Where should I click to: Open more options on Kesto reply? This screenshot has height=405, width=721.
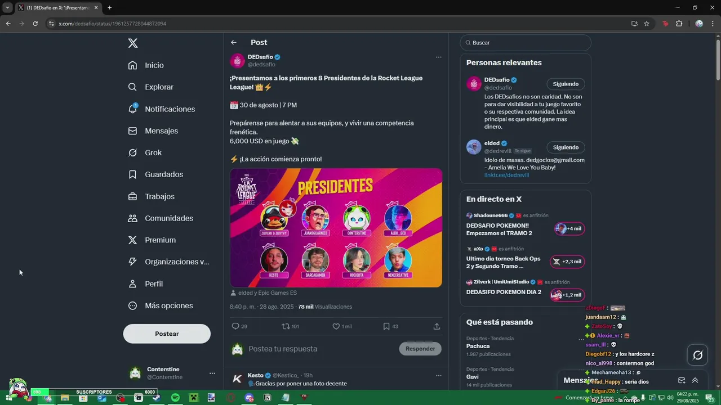tap(439, 375)
